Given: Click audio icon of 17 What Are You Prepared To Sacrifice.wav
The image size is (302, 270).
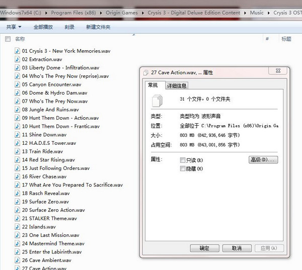Looking at the screenshot, I should pos(17,185).
